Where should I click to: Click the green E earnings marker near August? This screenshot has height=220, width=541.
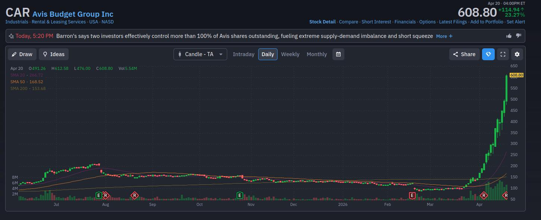tap(98, 195)
